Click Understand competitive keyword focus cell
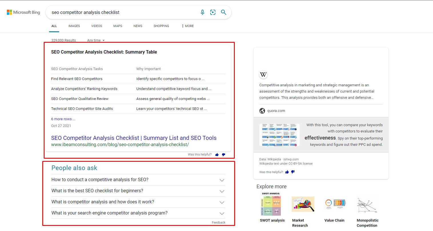433x231 pixels. pos(174,89)
